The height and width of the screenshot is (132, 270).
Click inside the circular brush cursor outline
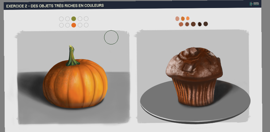coord(111,37)
